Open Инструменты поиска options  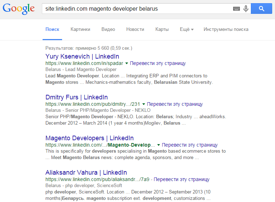click(226, 29)
